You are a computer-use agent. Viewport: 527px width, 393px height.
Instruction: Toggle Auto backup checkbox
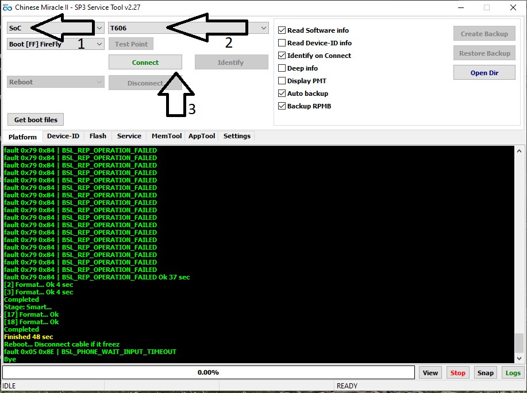pyautogui.click(x=282, y=94)
